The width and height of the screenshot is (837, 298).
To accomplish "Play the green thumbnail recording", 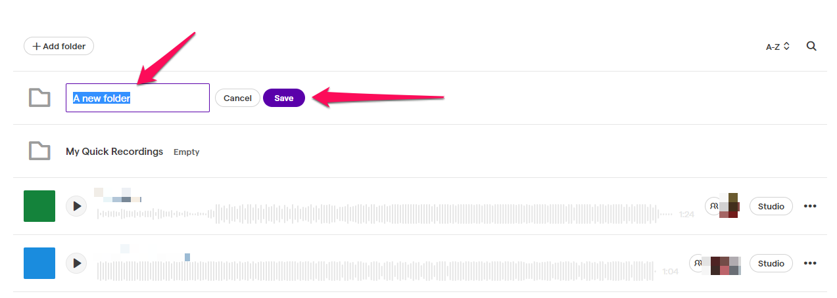I will tap(76, 206).
